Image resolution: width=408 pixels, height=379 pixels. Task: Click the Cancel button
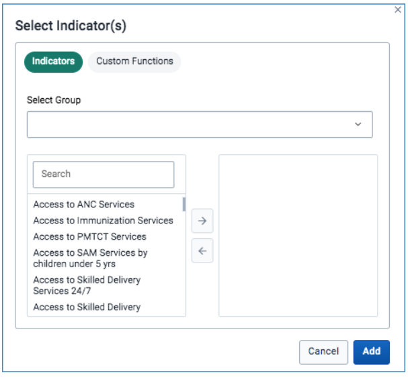(x=323, y=352)
